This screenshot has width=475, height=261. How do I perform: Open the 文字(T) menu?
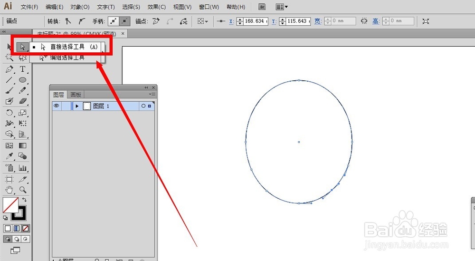(x=106, y=7)
